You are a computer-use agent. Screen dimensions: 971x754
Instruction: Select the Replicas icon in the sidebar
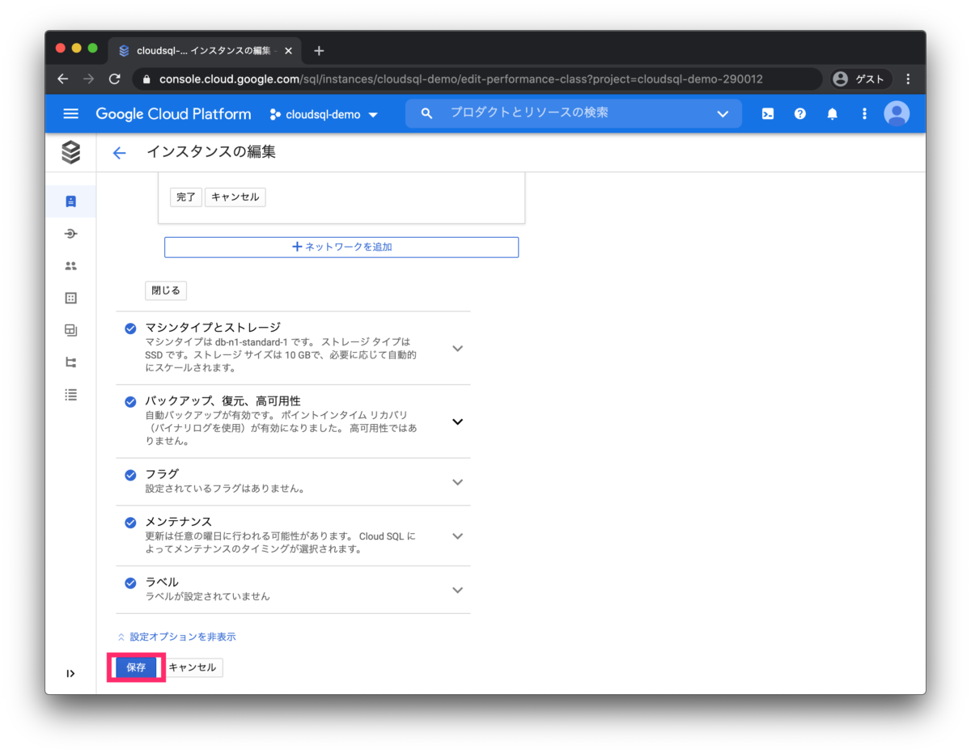coord(70,362)
